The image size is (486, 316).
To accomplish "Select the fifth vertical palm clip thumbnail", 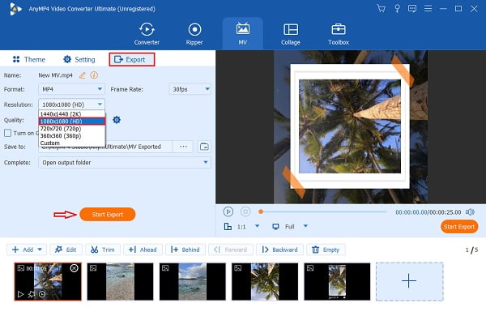I will click(337, 282).
